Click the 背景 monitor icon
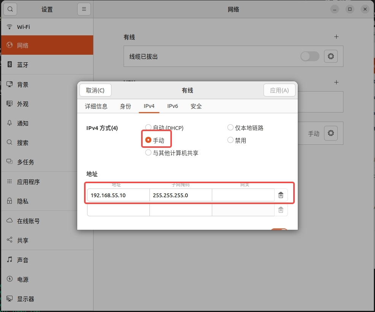Screen dimensions: 375x312 pos(10,84)
